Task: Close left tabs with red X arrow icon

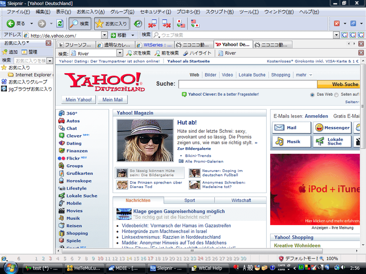Action: 152,23
